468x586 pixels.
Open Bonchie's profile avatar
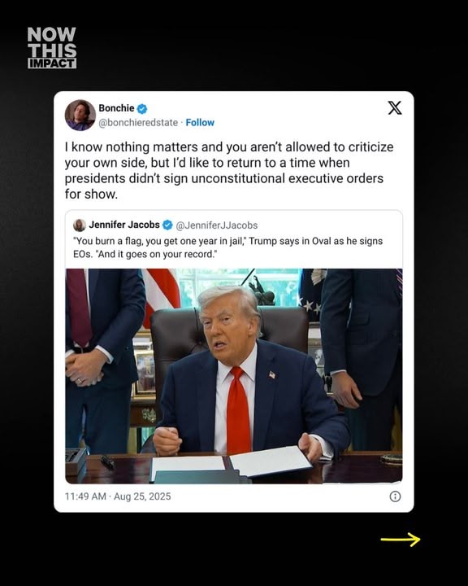tap(80, 115)
